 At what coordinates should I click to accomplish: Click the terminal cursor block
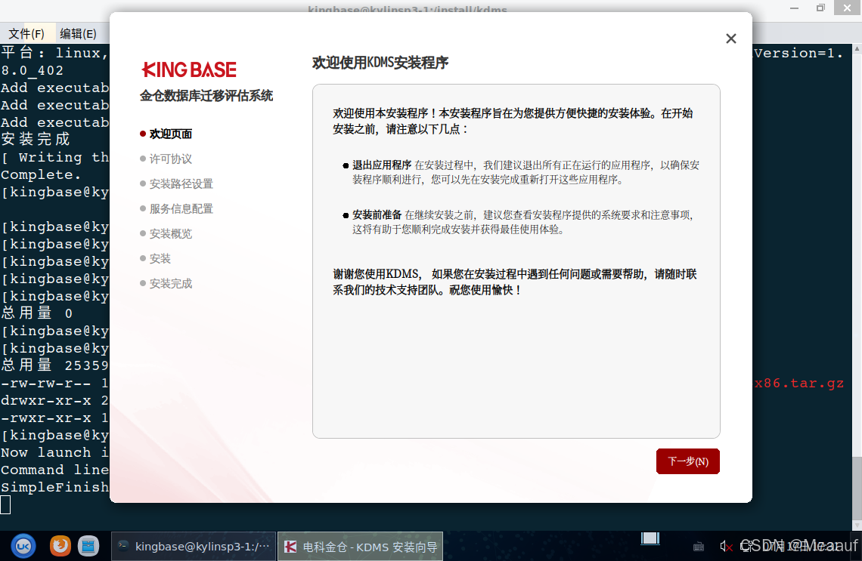pyautogui.click(x=5, y=504)
